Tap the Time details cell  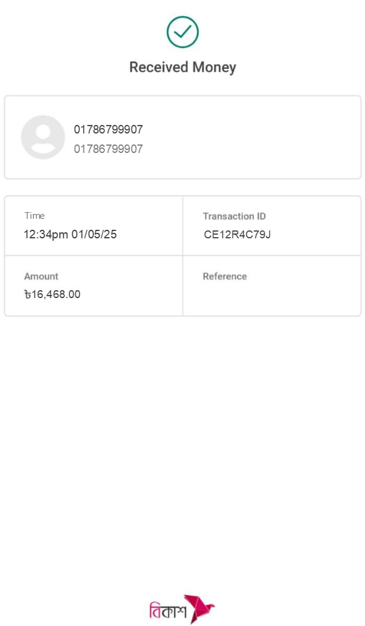(93, 226)
